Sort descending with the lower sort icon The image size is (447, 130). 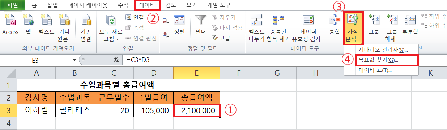(166, 35)
